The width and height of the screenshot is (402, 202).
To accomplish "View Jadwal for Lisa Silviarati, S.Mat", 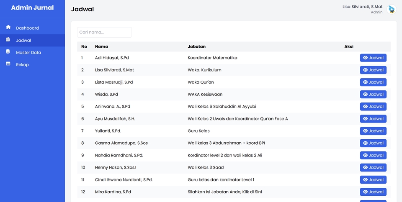I will (x=373, y=70).
